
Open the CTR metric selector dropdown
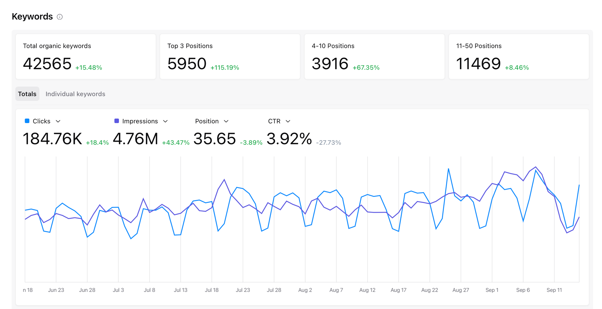[288, 121]
